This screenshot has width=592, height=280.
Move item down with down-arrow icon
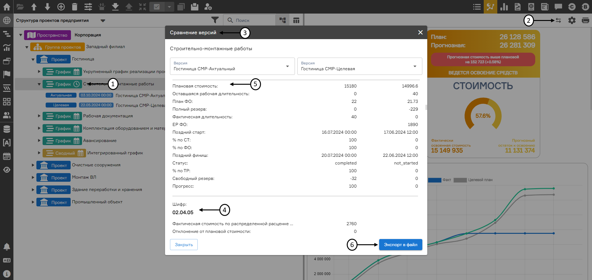pos(48,6)
